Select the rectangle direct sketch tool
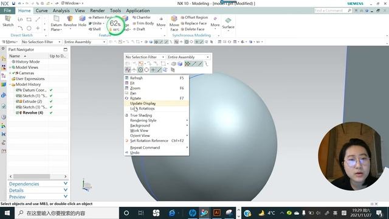 [29, 19]
